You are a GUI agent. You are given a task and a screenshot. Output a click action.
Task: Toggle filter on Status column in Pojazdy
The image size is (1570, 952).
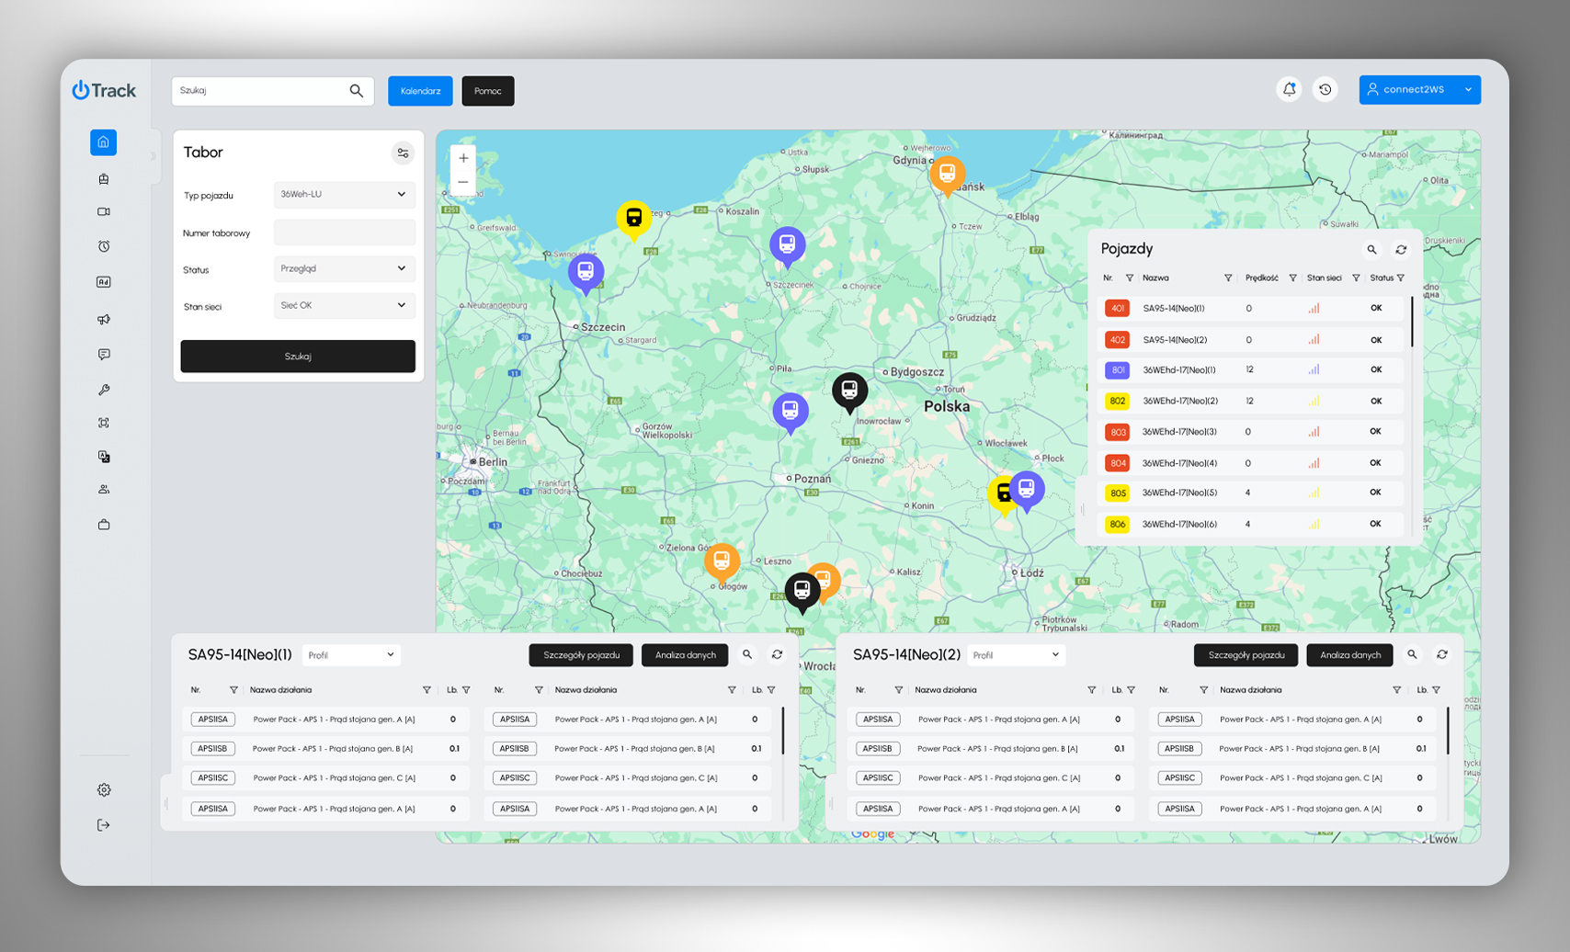1401,278
